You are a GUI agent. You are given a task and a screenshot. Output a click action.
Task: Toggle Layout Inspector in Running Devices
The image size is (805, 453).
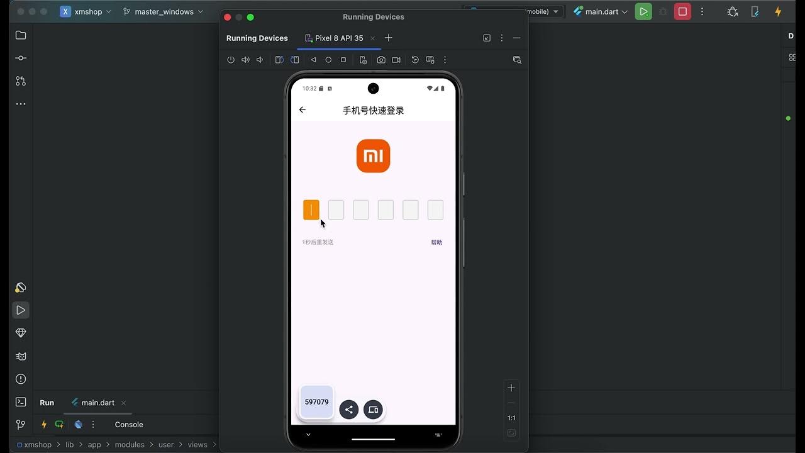pyautogui.click(x=517, y=60)
